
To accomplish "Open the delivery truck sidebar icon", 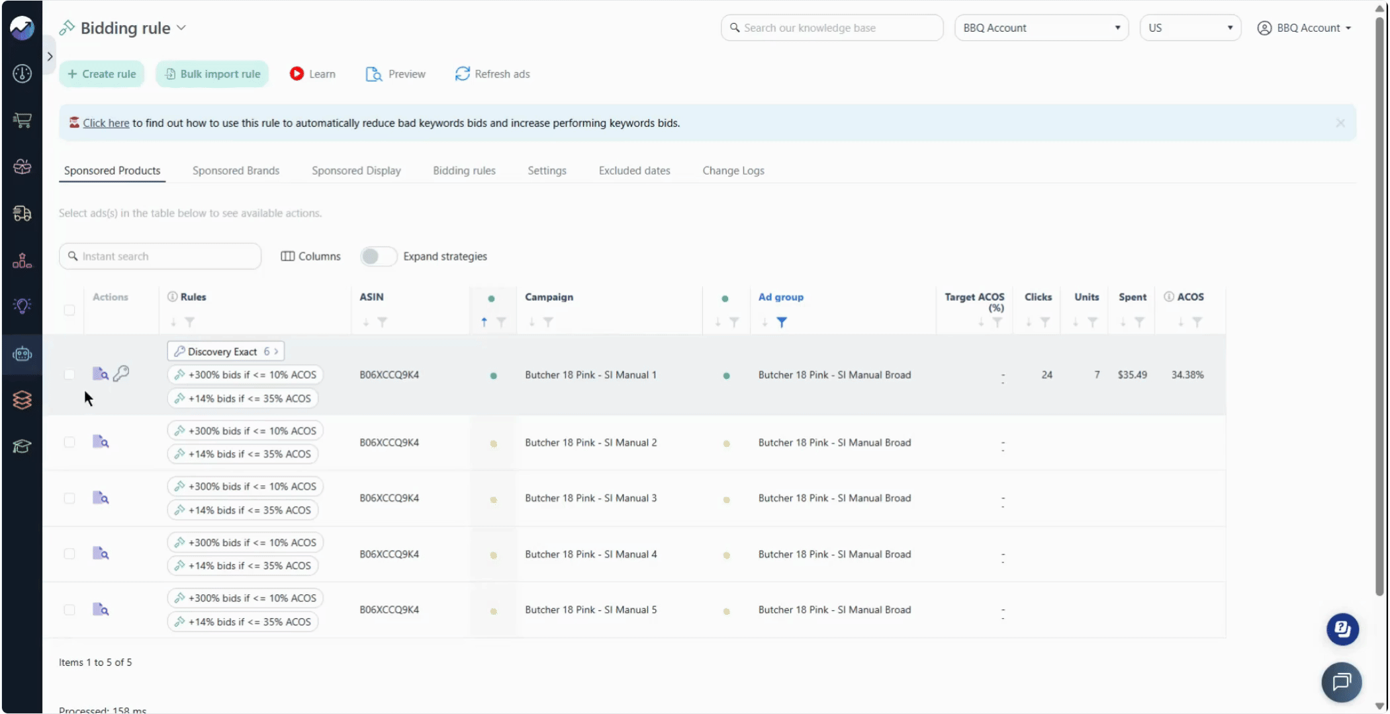I will pyautogui.click(x=22, y=213).
